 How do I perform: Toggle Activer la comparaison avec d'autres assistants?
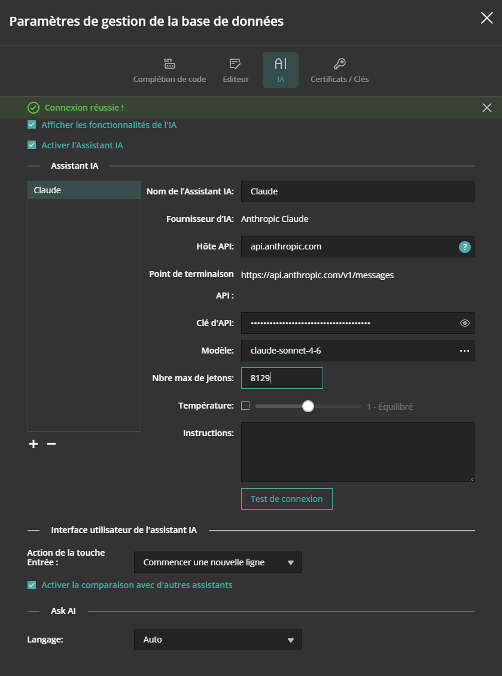tap(32, 585)
